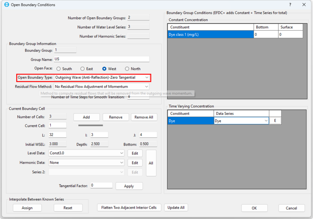The image size is (313, 219).
Task: Click the Group Name text field
Action: [x=101, y=59]
